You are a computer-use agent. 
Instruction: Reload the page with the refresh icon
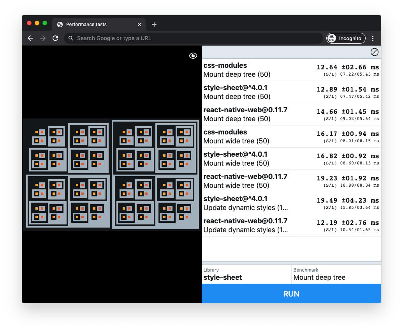click(55, 38)
